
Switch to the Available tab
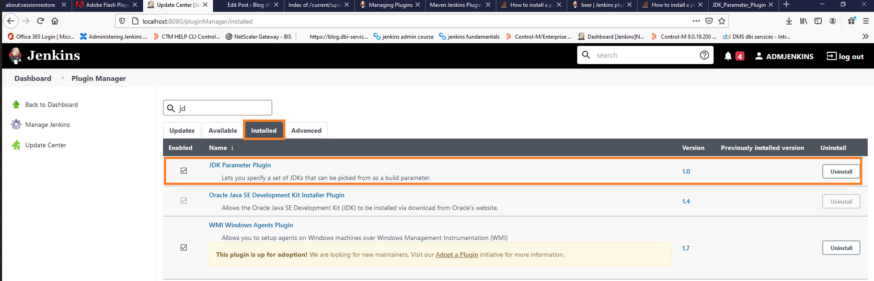[223, 130]
